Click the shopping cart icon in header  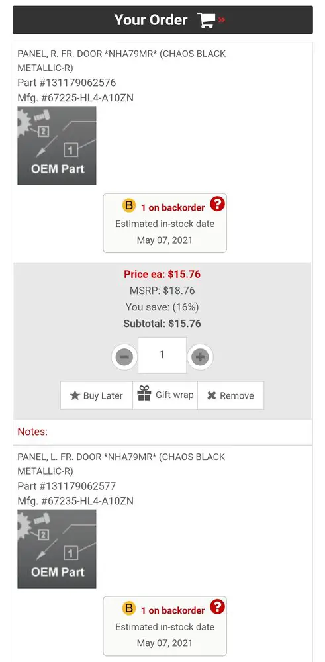(x=207, y=20)
